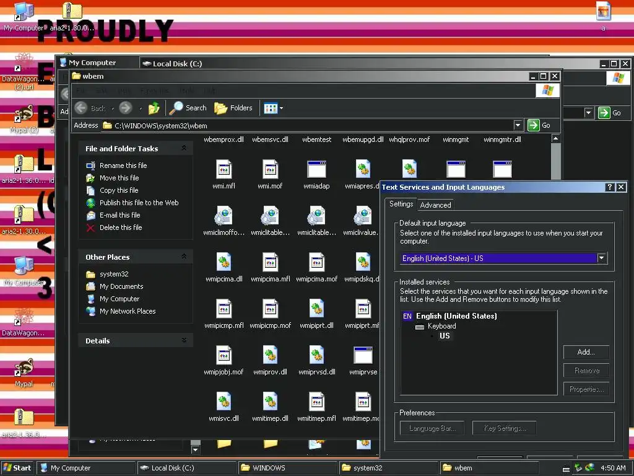
Task: Toggle the Folders pane in wbem window
Action: tap(233, 108)
